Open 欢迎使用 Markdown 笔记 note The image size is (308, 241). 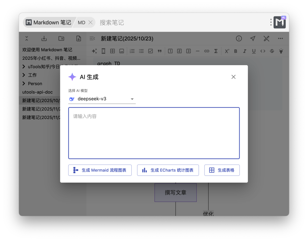tap(47, 50)
